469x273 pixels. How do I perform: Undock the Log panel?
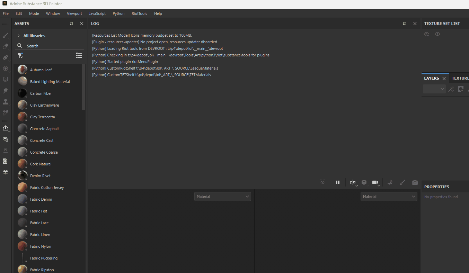[405, 24]
